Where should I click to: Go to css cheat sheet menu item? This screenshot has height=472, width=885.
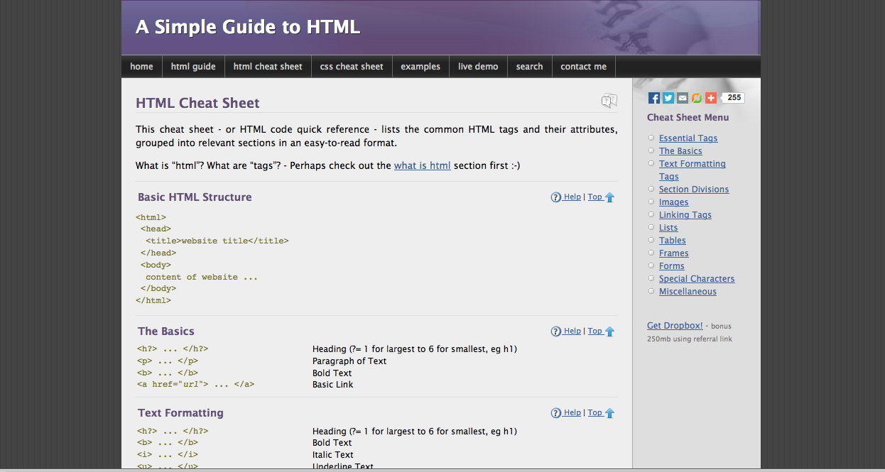(x=352, y=67)
